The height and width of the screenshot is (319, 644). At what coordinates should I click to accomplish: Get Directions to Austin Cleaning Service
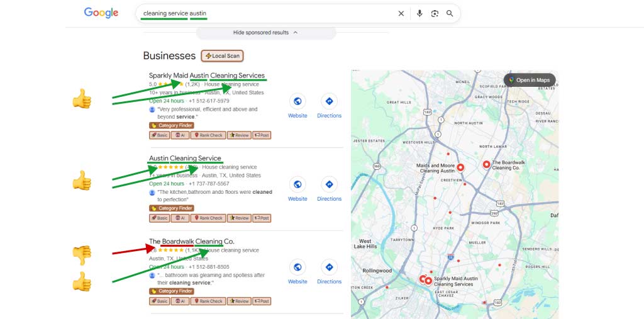pos(329,184)
